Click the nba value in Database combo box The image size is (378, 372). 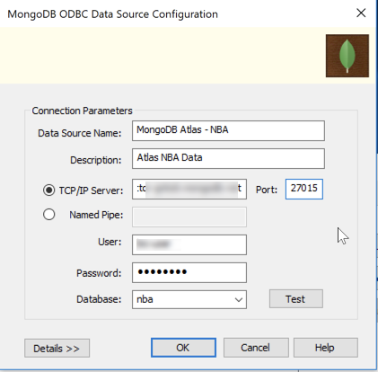[x=145, y=299]
